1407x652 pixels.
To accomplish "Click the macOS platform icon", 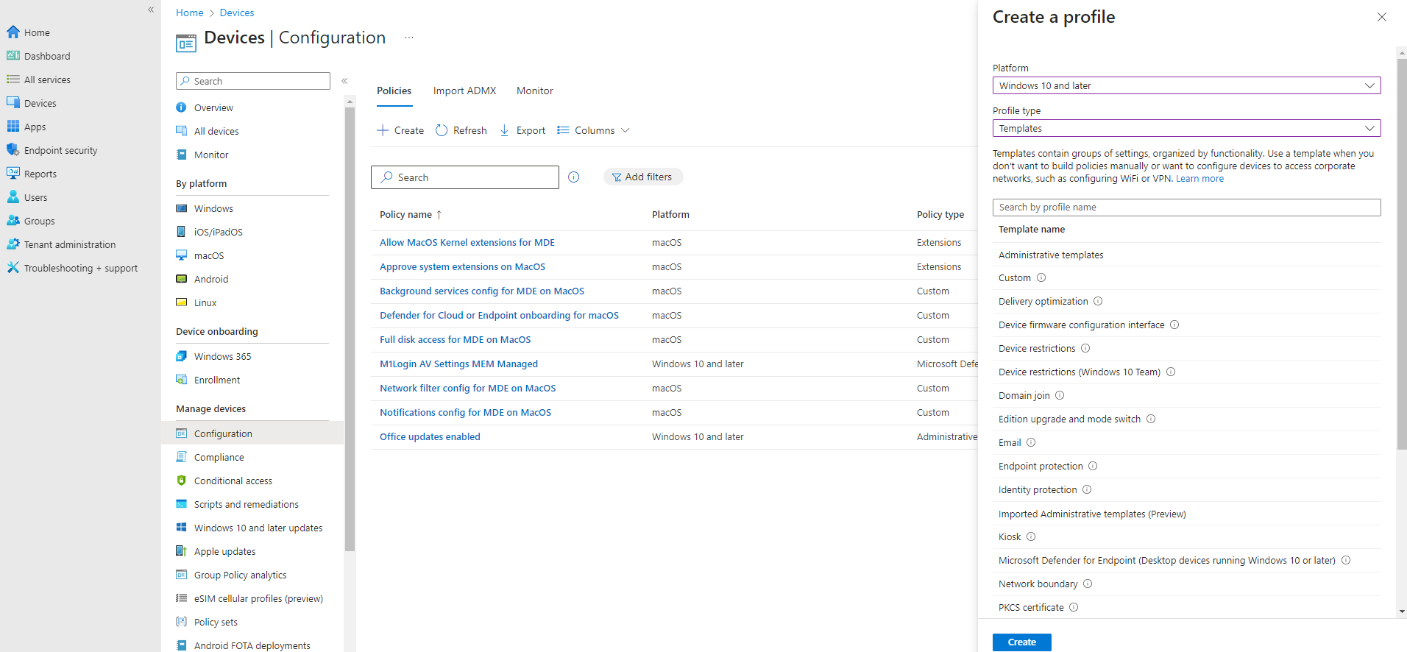I will tap(181, 255).
